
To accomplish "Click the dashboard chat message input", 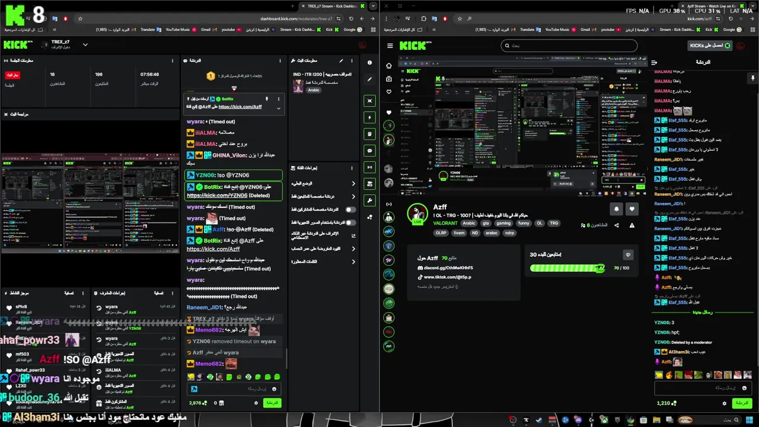I will [x=235, y=389].
